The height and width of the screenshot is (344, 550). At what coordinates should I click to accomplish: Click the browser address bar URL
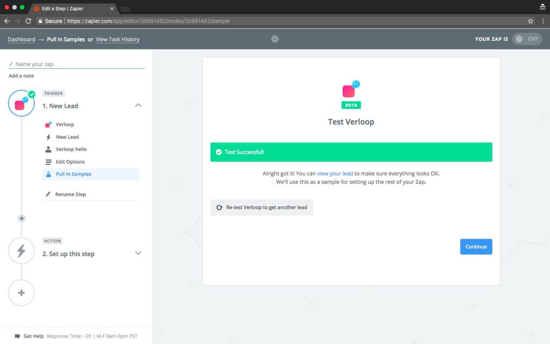[148, 21]
